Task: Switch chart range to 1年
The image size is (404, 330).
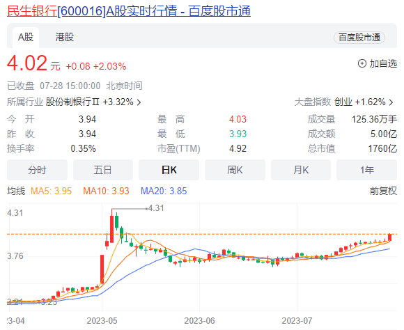Action: click(x=366, y=170)
